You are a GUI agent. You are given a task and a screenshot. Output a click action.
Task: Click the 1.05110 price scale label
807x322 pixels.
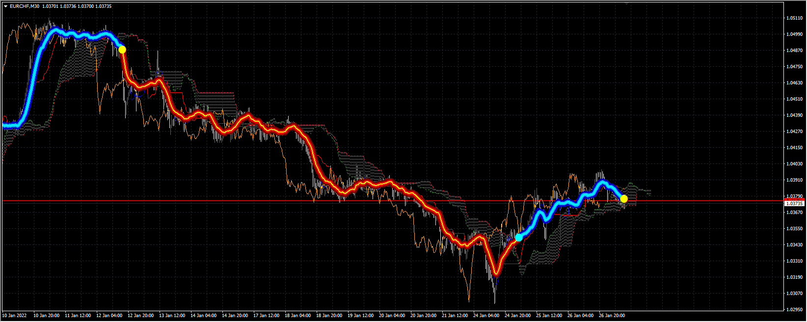click(x=794, y=18)
